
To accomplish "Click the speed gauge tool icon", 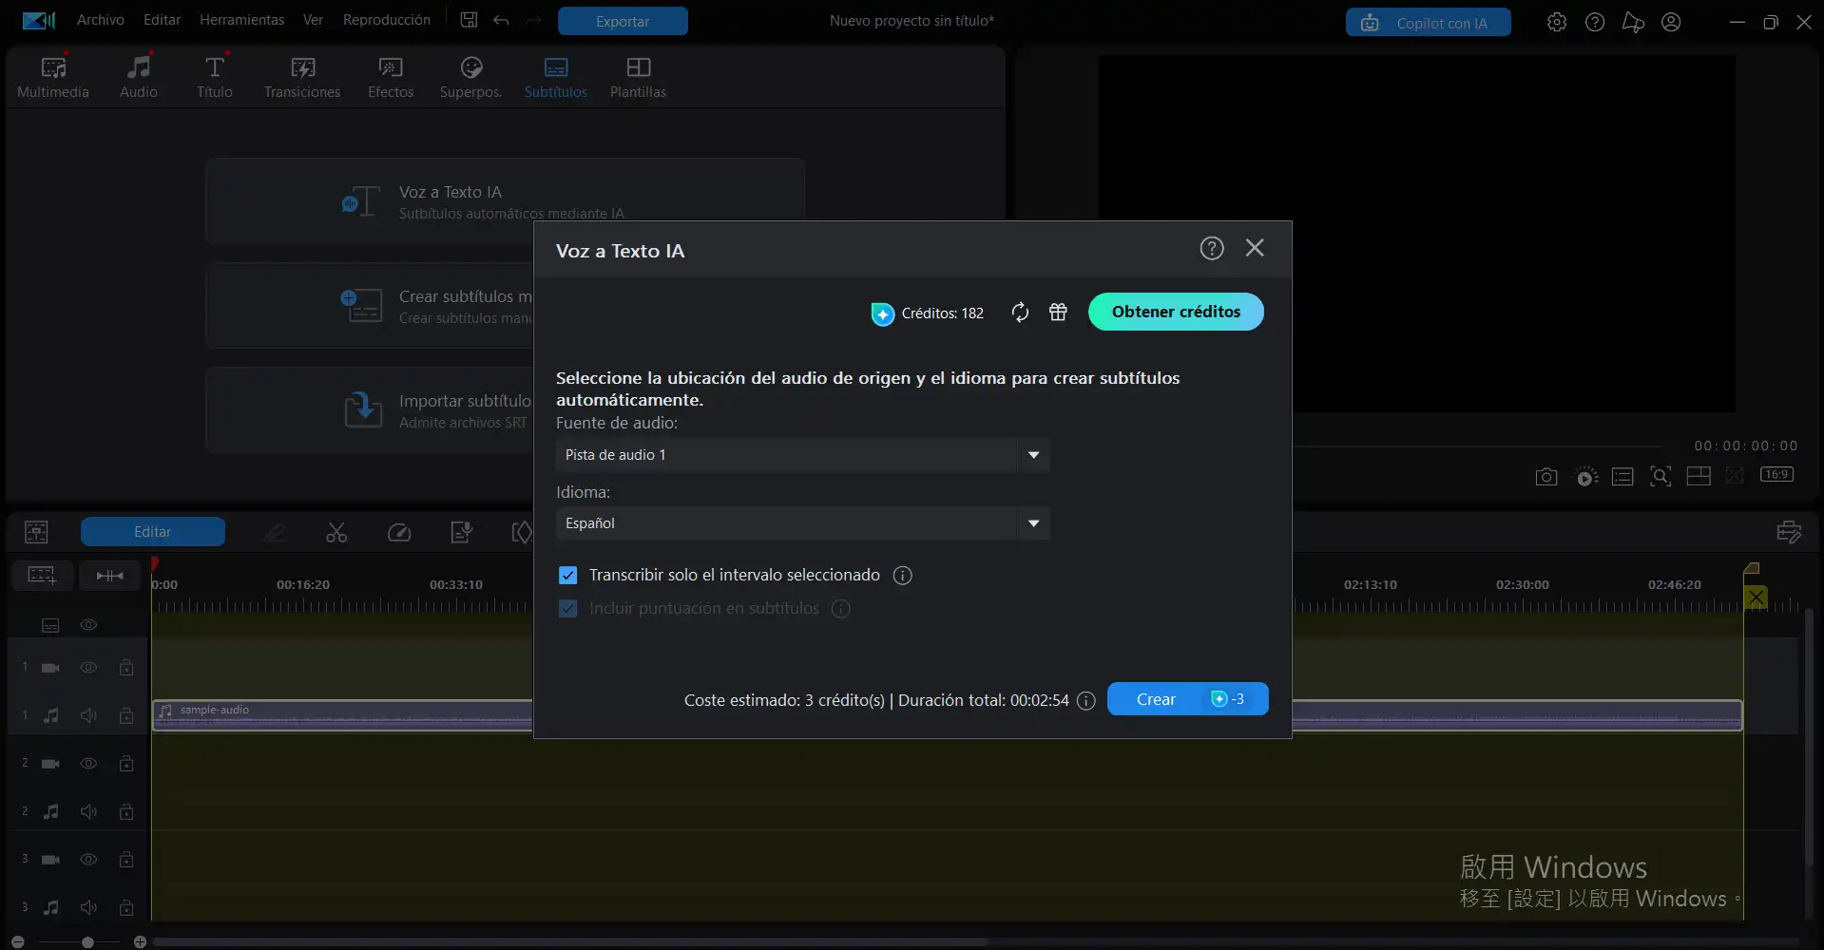I will pos(399,533).
